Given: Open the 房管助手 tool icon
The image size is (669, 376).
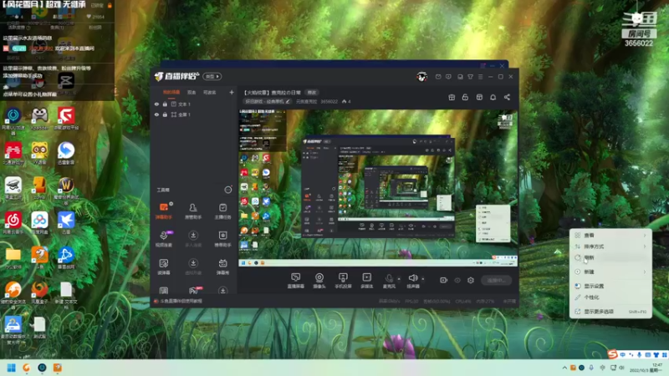Looking at the screenshot, I should 193,211.
